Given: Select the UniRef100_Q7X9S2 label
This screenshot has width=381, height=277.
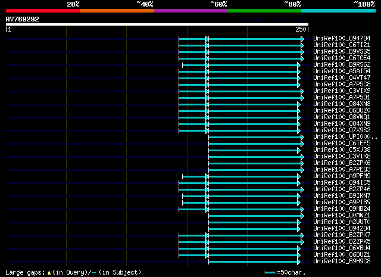Looking at the screenshot, I should tap(342, 130).
